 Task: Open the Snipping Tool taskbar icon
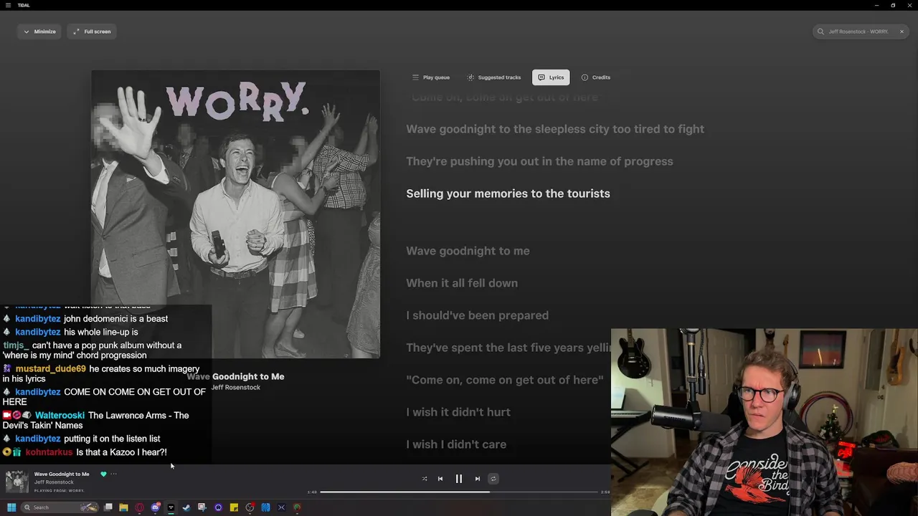tap(202, 507)
